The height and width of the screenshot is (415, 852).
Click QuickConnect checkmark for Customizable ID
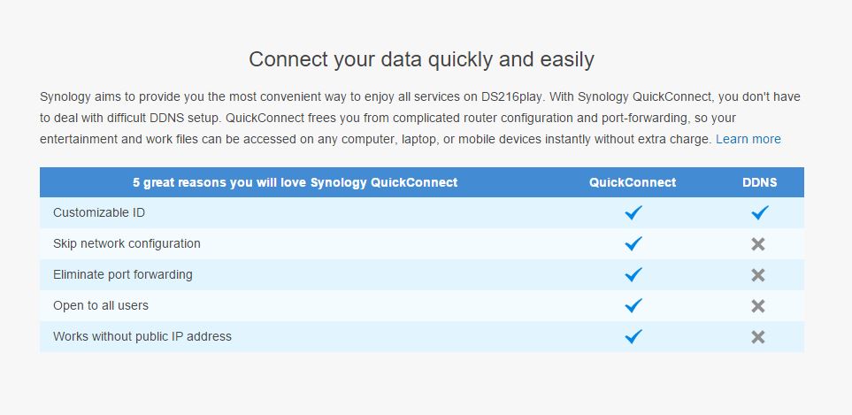pyautogui.click(x=633, y=212)
